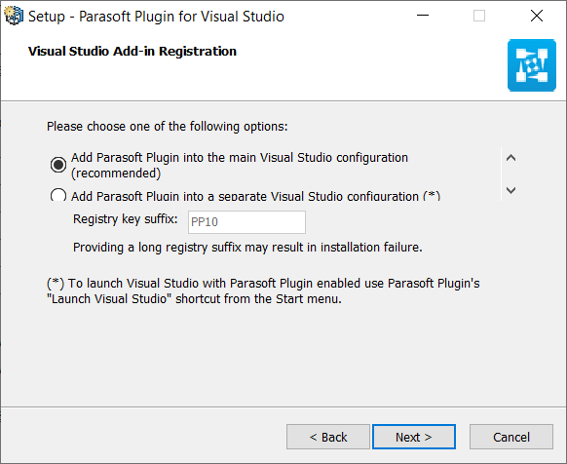Close the setup dialog with the X icon
This screenshot has height=464, width=567.
tap(537, 16)
